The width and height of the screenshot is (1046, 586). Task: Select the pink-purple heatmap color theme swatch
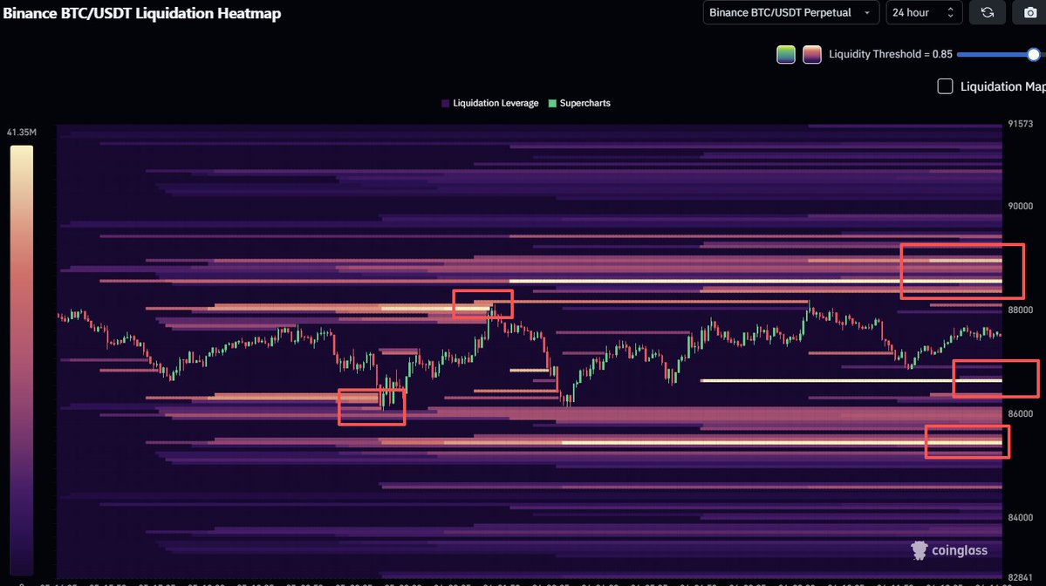tap(812, 55)
